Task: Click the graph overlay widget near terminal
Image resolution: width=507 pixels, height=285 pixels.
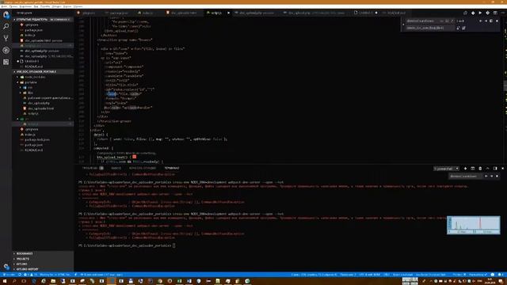Action: coord(474,225)
